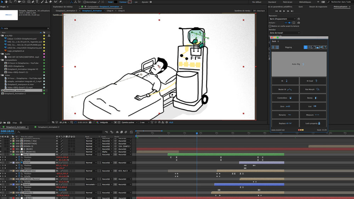Click the Duik Controllers button
The width and height of the screenshot is (354, 199).
coord(285,98)
